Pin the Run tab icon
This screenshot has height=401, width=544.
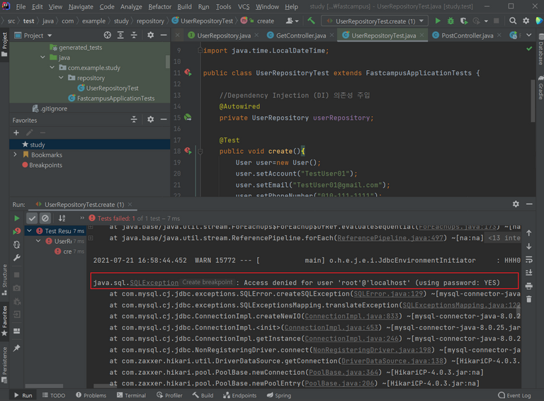[17, 348]
